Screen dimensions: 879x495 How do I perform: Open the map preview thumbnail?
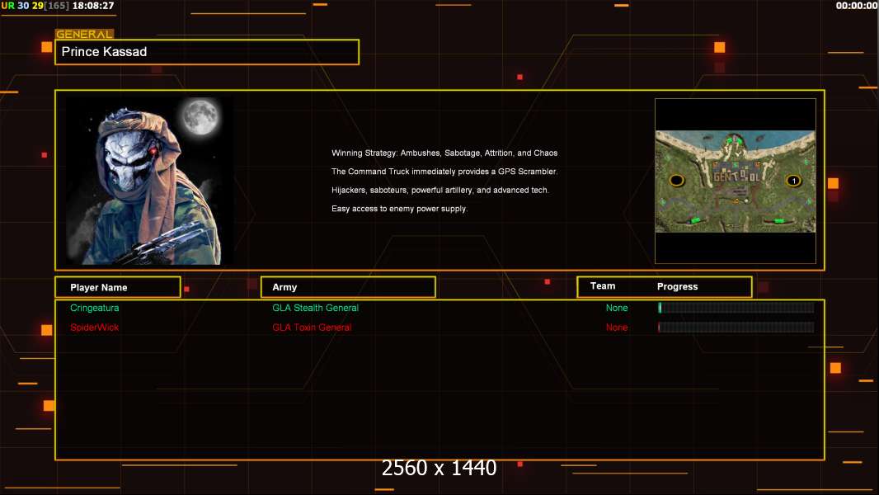click(x=736, y=181)
